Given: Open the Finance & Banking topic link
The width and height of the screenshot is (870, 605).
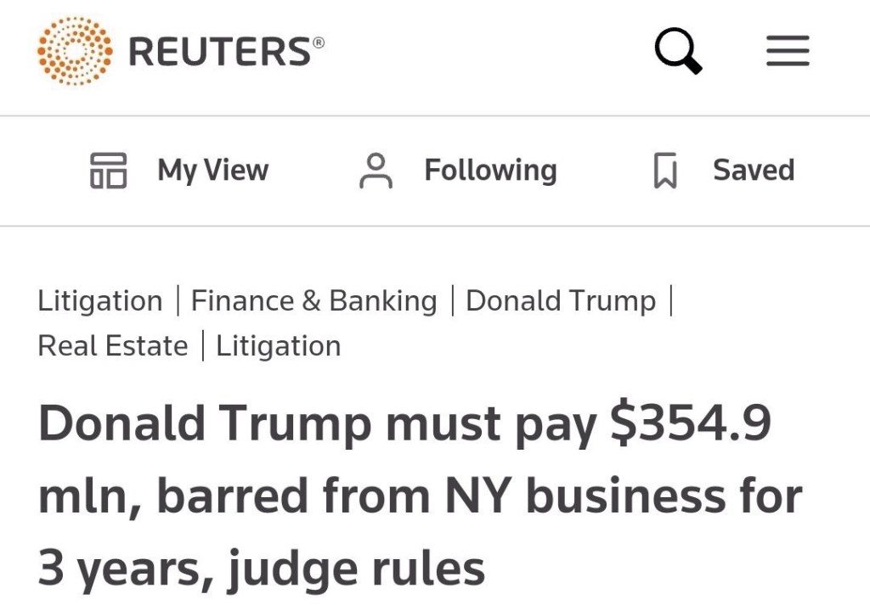Looking at the screenshot, I should [314, 300].
